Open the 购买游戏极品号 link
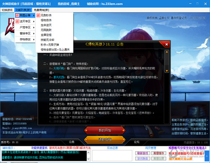 (x=186, y=153)
